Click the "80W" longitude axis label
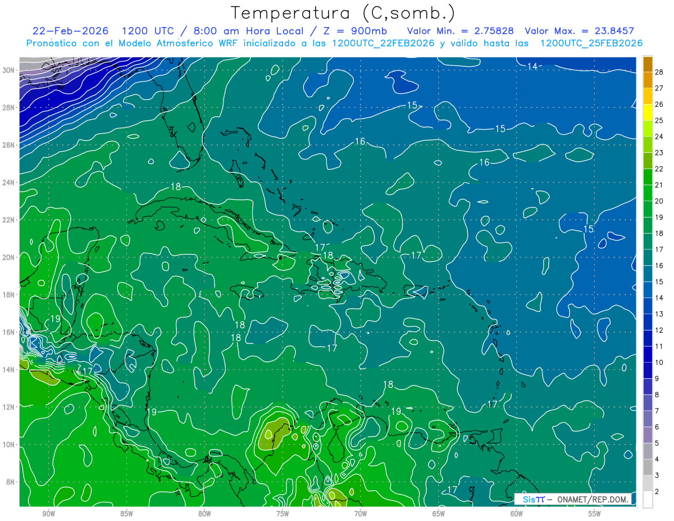The width and height of the screenshot is (674, 521). (x=204, y=513)
